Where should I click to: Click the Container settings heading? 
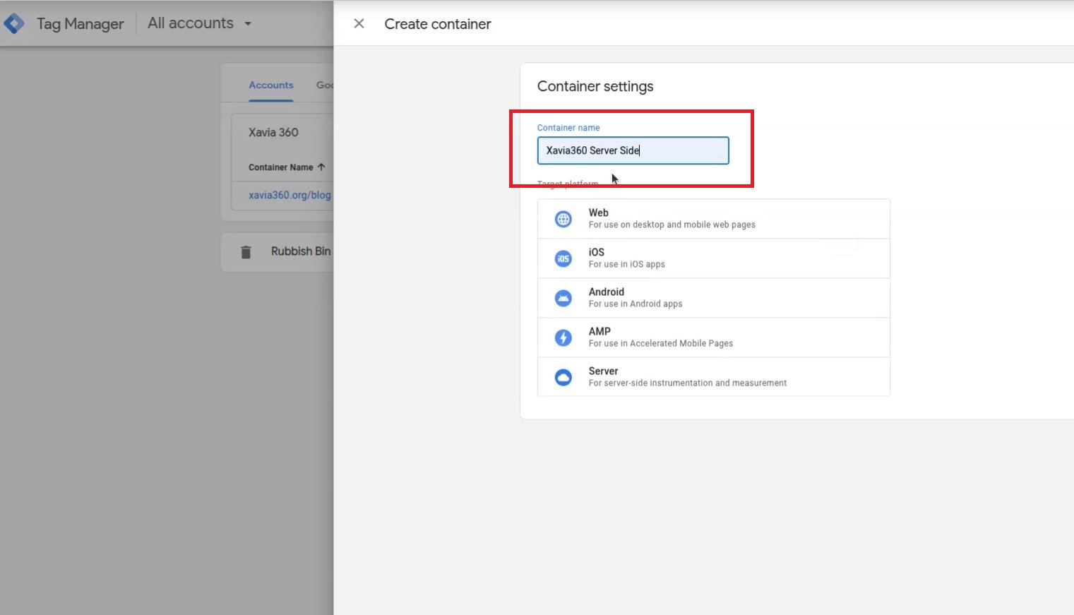(x=595, y=86)
